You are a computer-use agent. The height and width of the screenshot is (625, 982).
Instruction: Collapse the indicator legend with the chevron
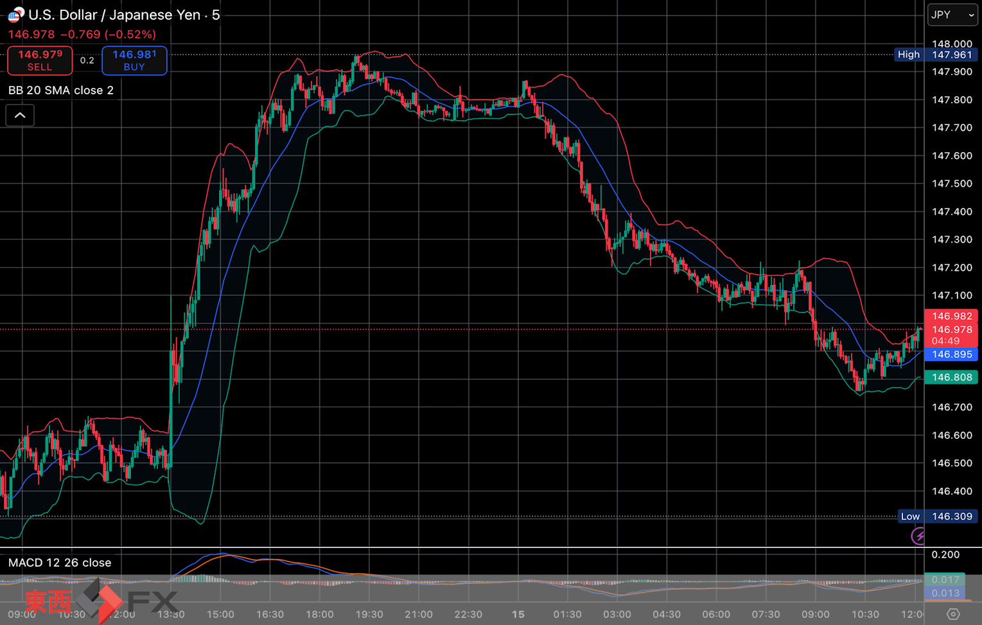pos(20,116)
